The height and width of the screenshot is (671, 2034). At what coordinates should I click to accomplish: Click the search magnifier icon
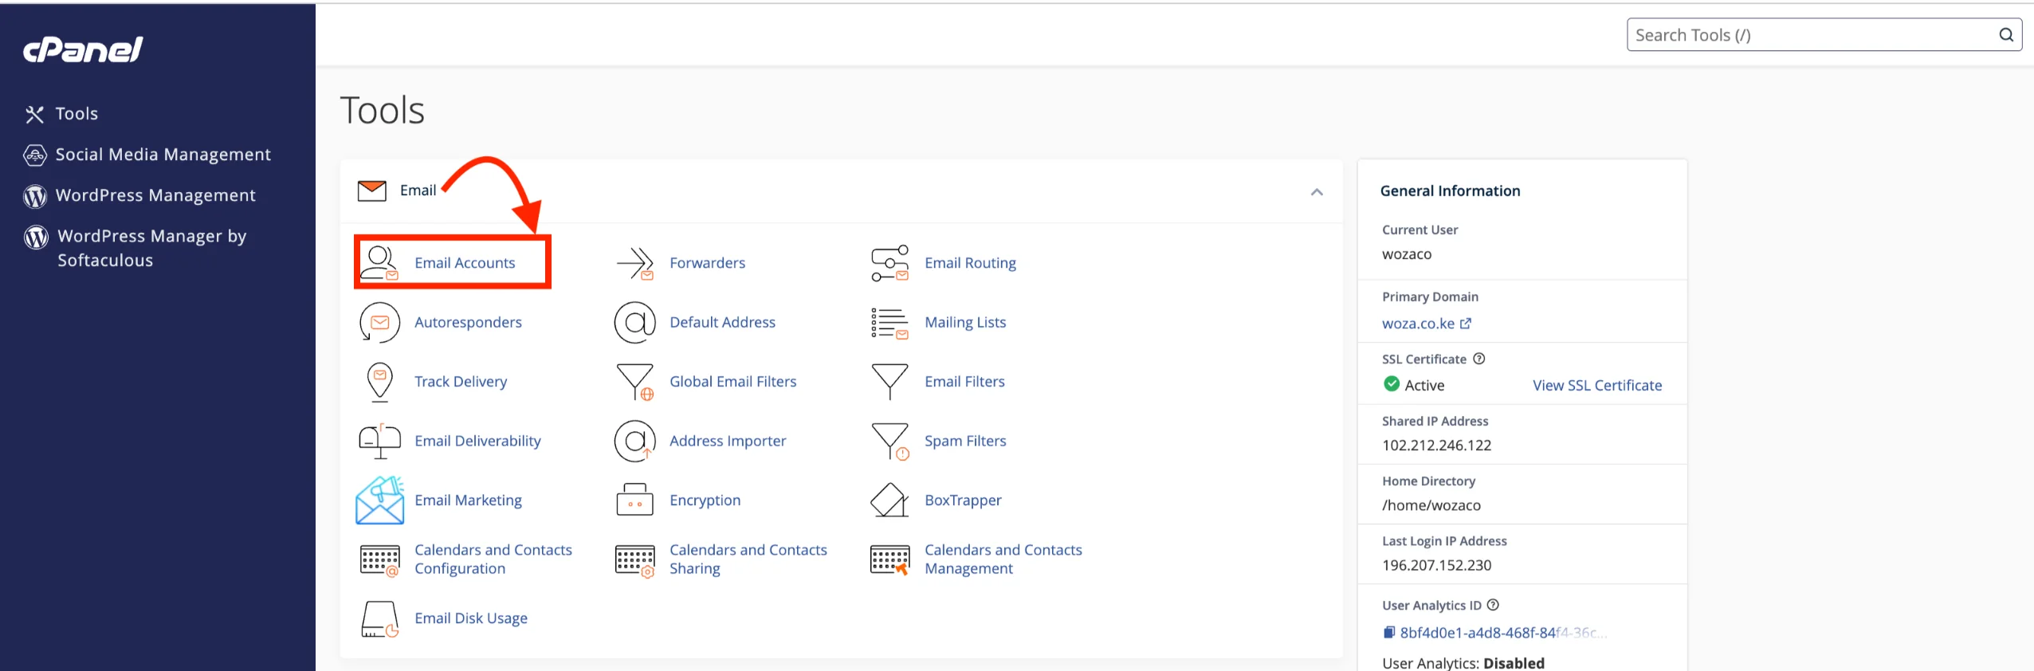[x=2006, y=35]
